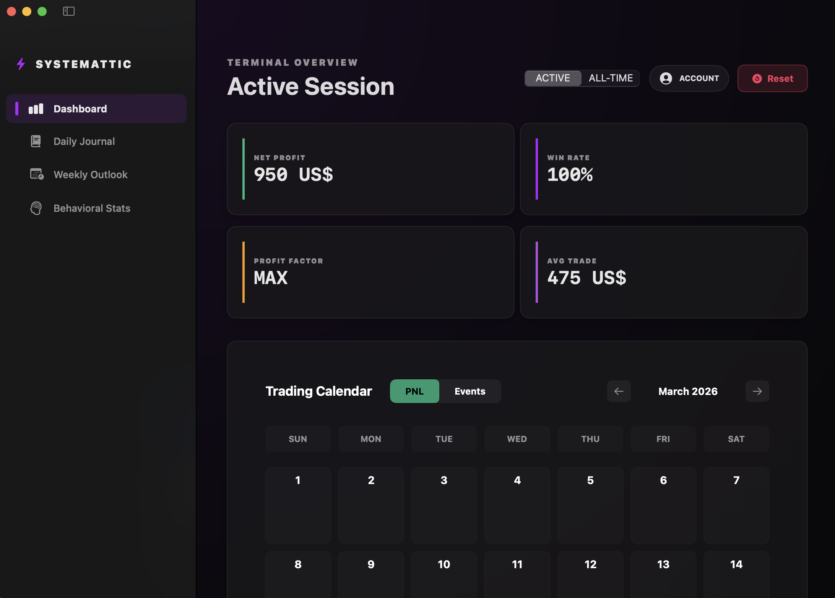Click the Account profile icon
Screen dimensions: 835x598
tap(666, 78)
